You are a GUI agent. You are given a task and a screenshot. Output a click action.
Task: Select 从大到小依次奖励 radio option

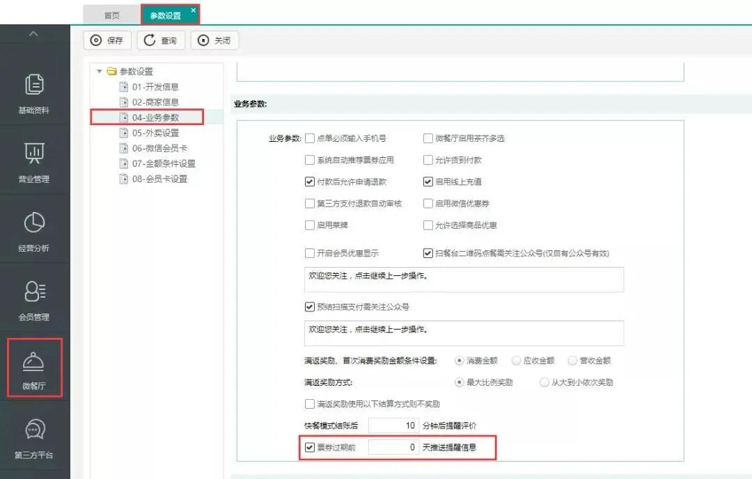(x=545, y=382)
